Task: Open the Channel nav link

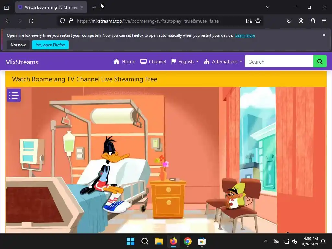Action: (x=153, y=62)
